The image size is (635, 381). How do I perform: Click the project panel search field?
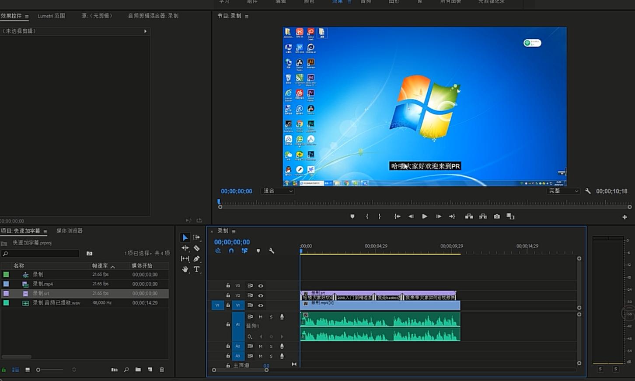42,254
